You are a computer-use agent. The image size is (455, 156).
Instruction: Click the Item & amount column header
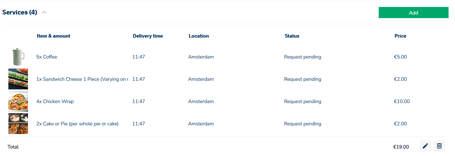(53, 36)
